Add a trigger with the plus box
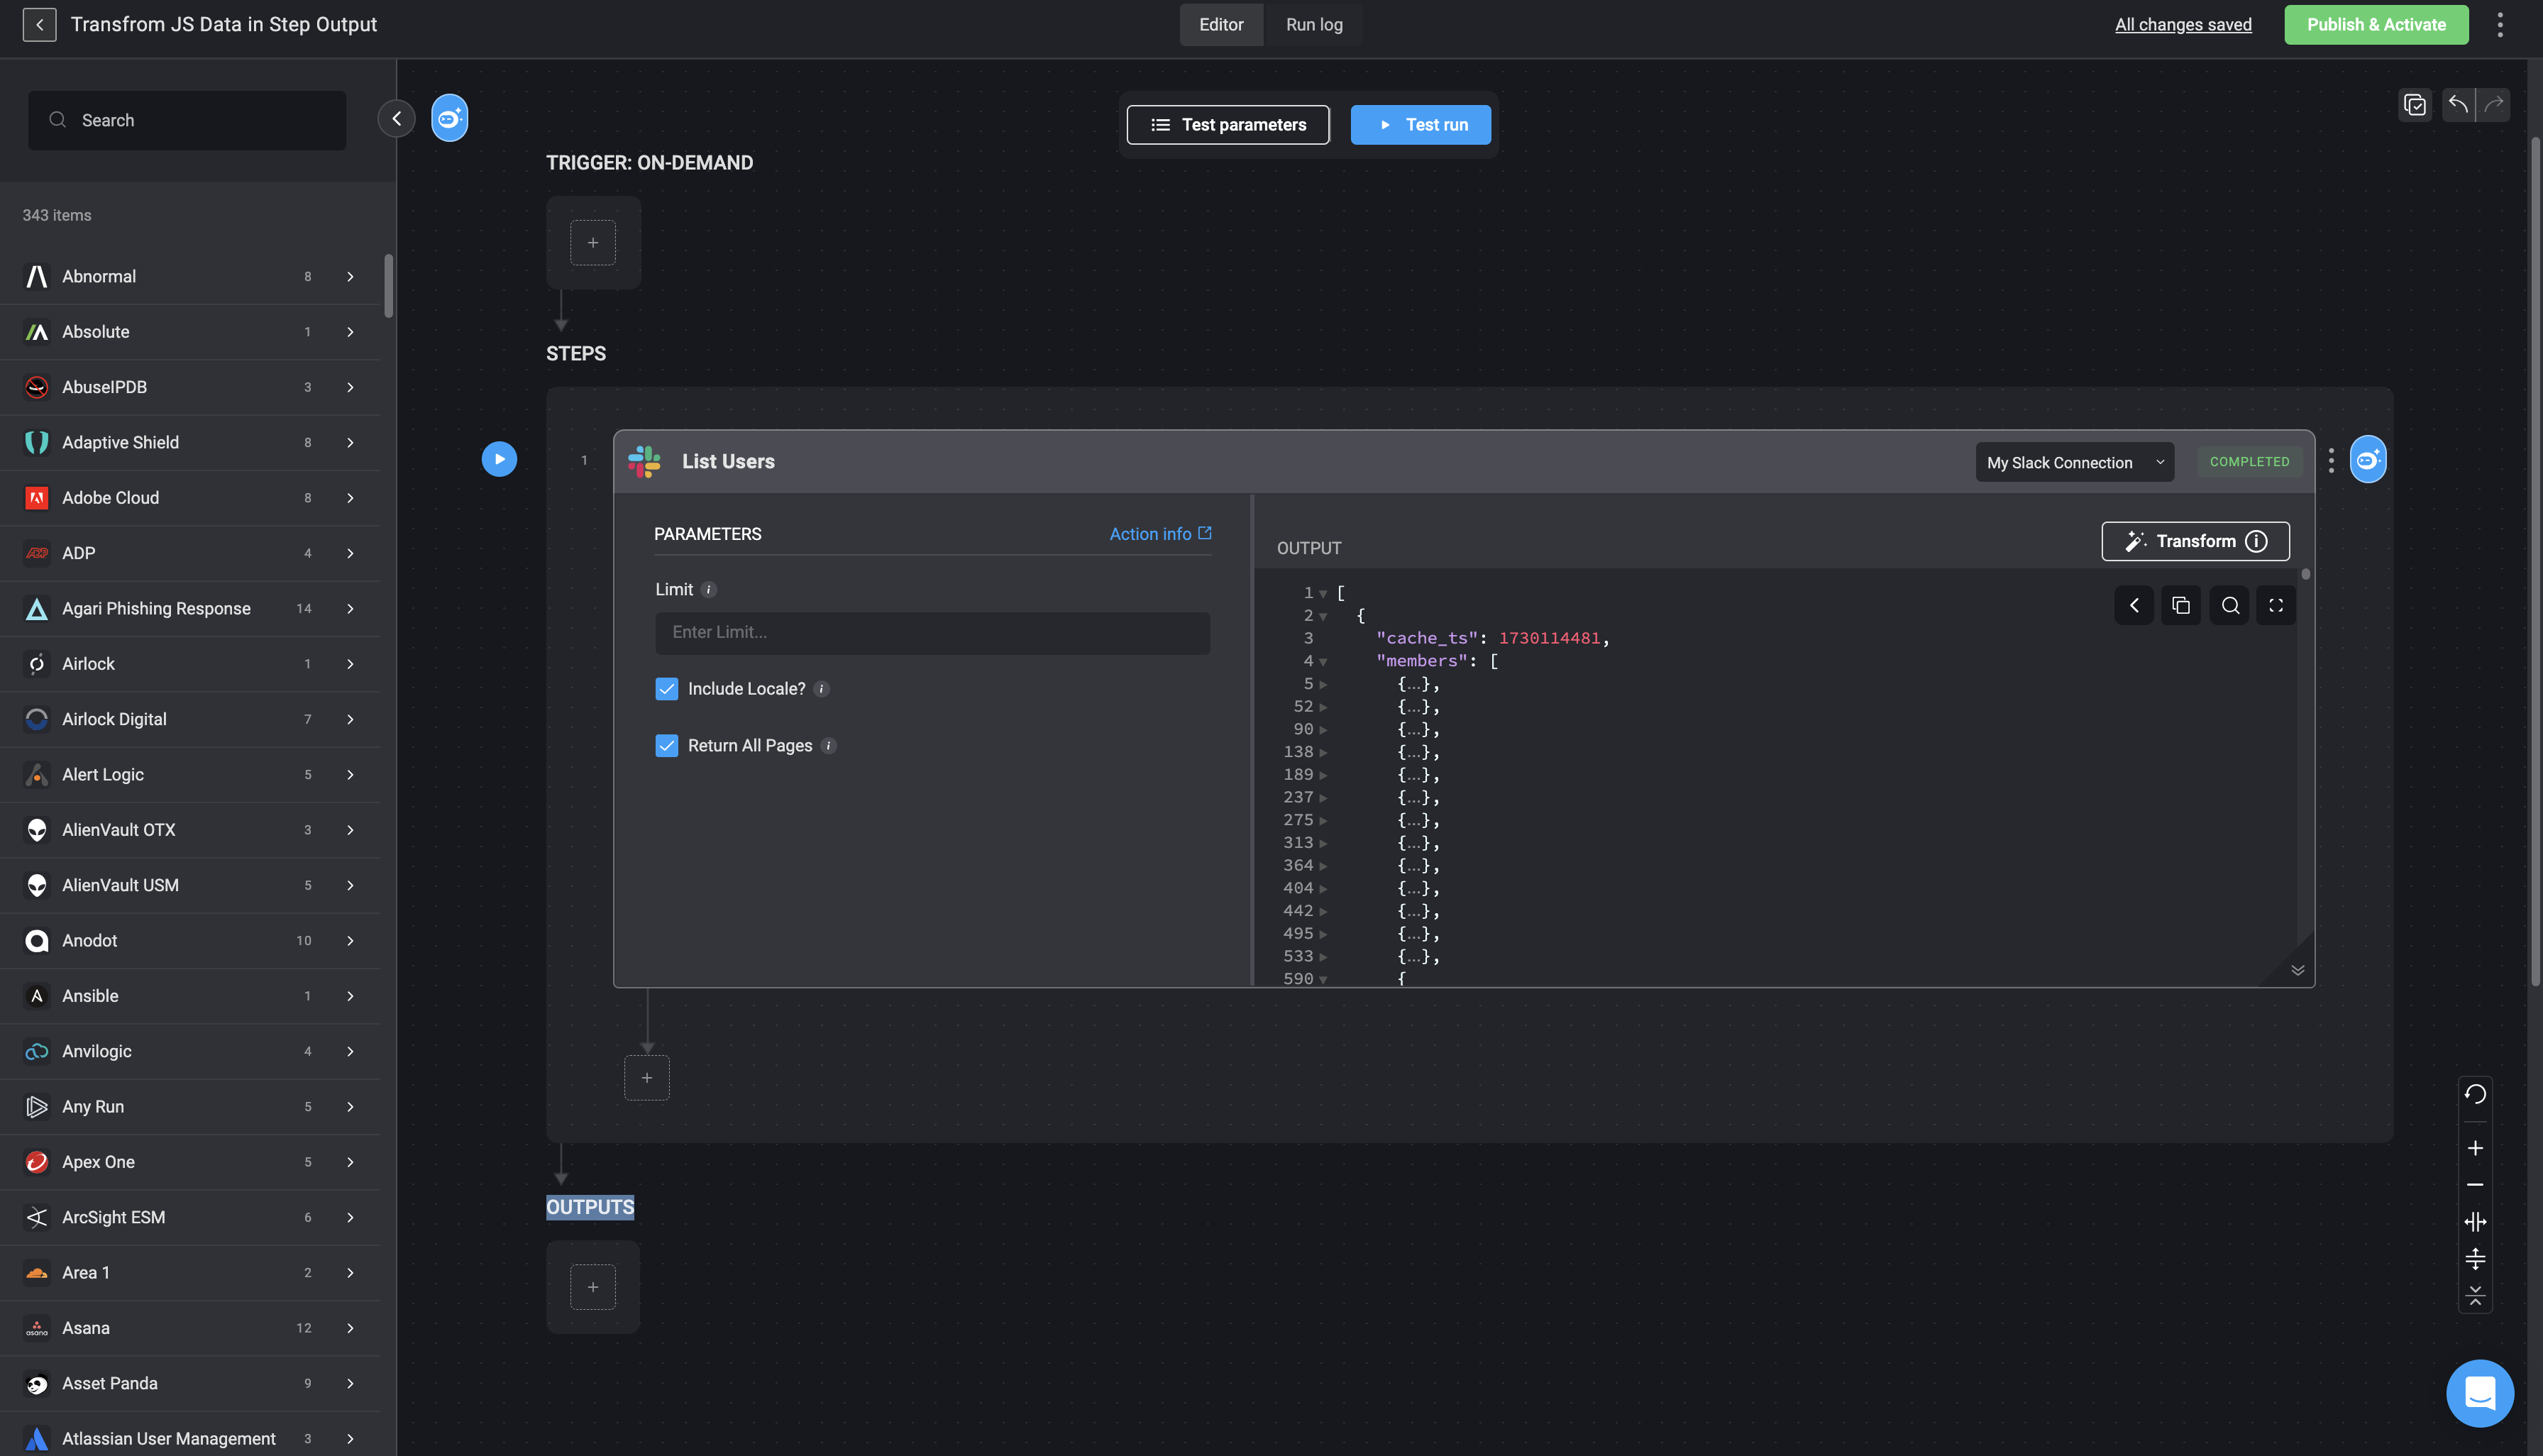The image size is (2543, 1456). click(x=593, y=242)
